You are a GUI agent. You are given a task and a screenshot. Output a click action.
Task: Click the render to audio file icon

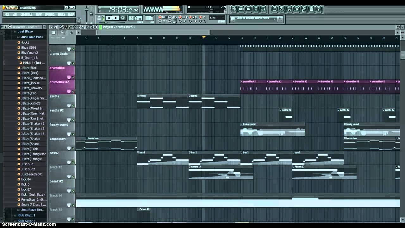pyautogui.click(x=289, y=9)
